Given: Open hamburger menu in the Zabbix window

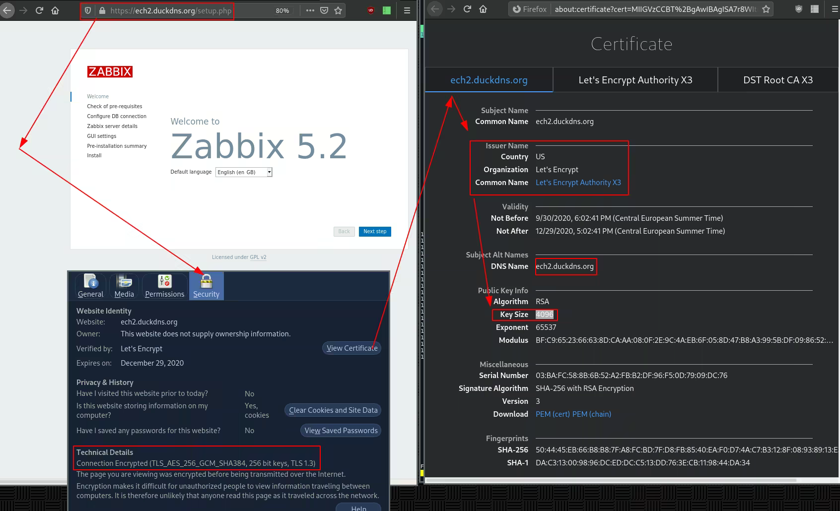Looking at the screenshot, I should tap(407, 10).
